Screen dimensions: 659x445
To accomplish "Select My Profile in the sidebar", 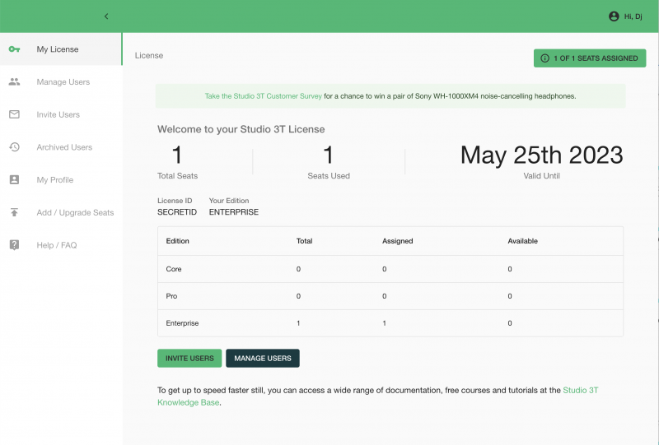I will [61, 179].
